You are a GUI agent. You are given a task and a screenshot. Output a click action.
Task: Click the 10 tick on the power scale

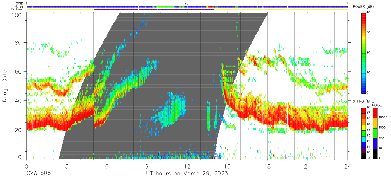369,72
